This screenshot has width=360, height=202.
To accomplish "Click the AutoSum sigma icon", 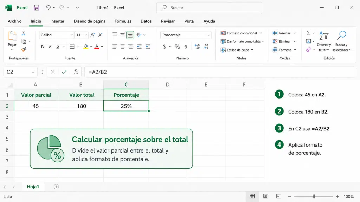I will coord(308,33).
